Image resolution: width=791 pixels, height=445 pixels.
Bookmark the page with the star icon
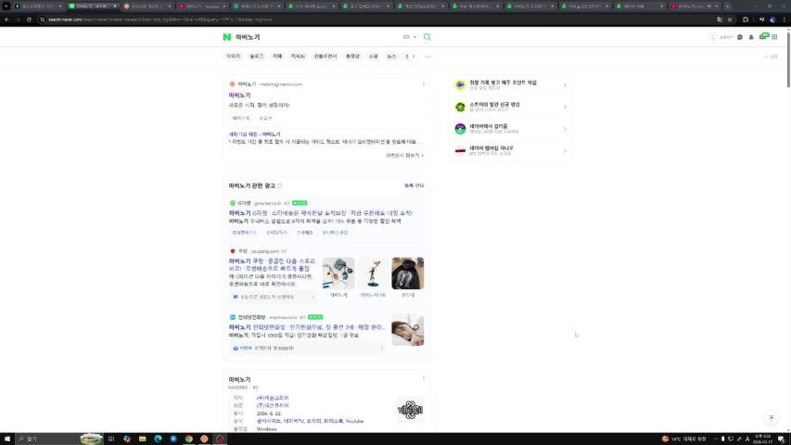(x=730, y=19)
